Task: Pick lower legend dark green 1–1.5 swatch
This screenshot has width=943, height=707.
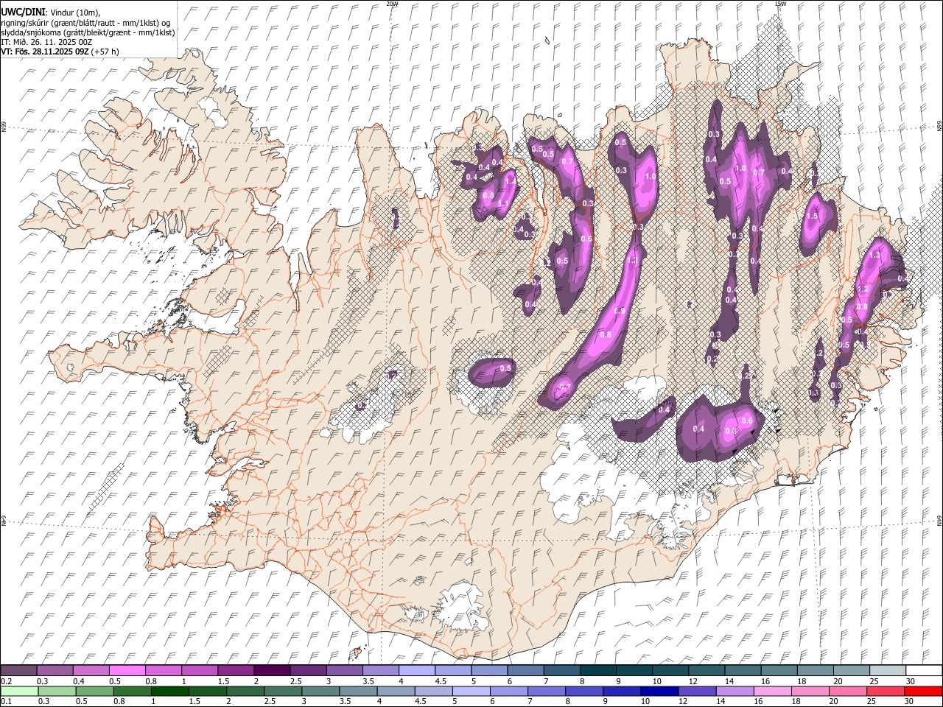Action: coord(169,691)
